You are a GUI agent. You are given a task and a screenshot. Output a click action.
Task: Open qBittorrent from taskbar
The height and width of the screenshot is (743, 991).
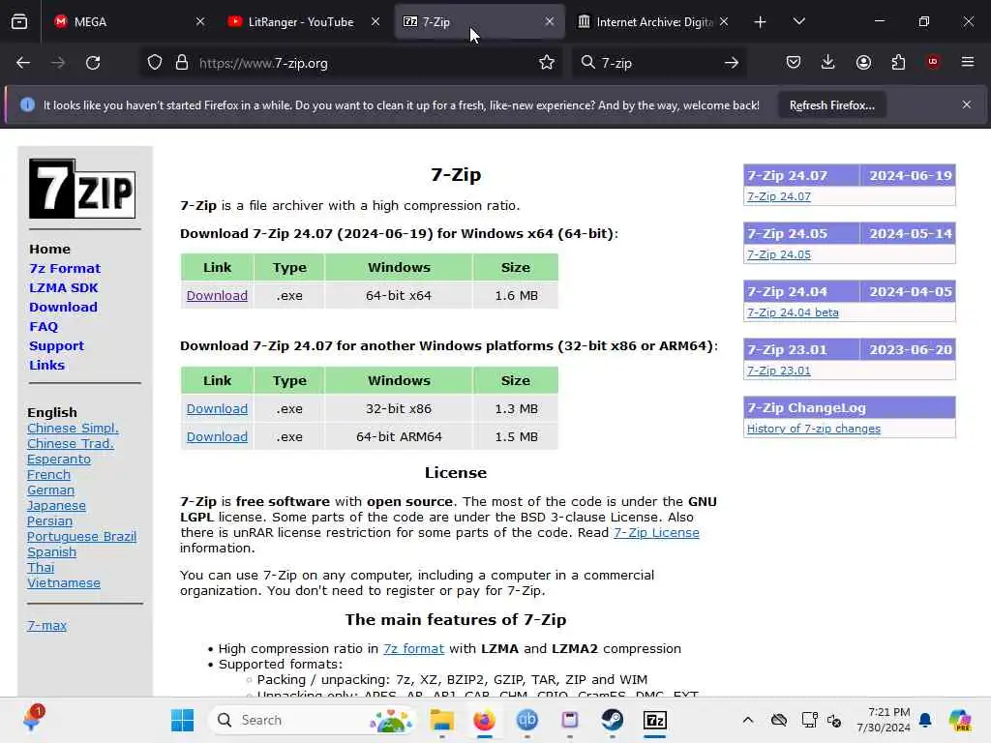(x=527, y=720)
